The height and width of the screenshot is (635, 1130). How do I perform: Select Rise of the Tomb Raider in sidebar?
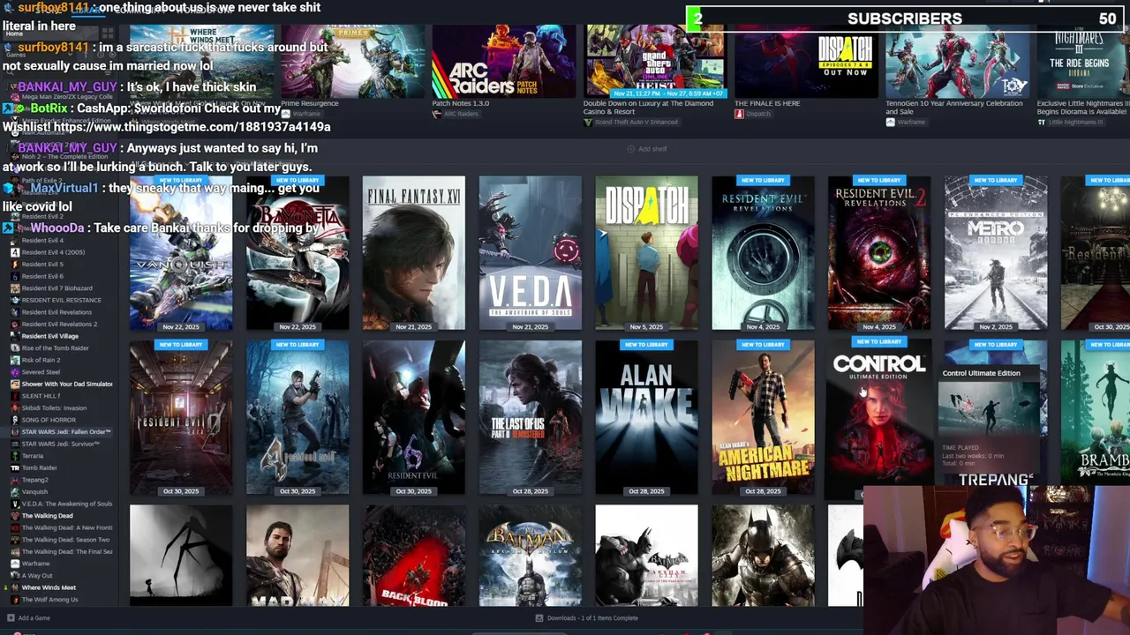(x=55, y=348)
